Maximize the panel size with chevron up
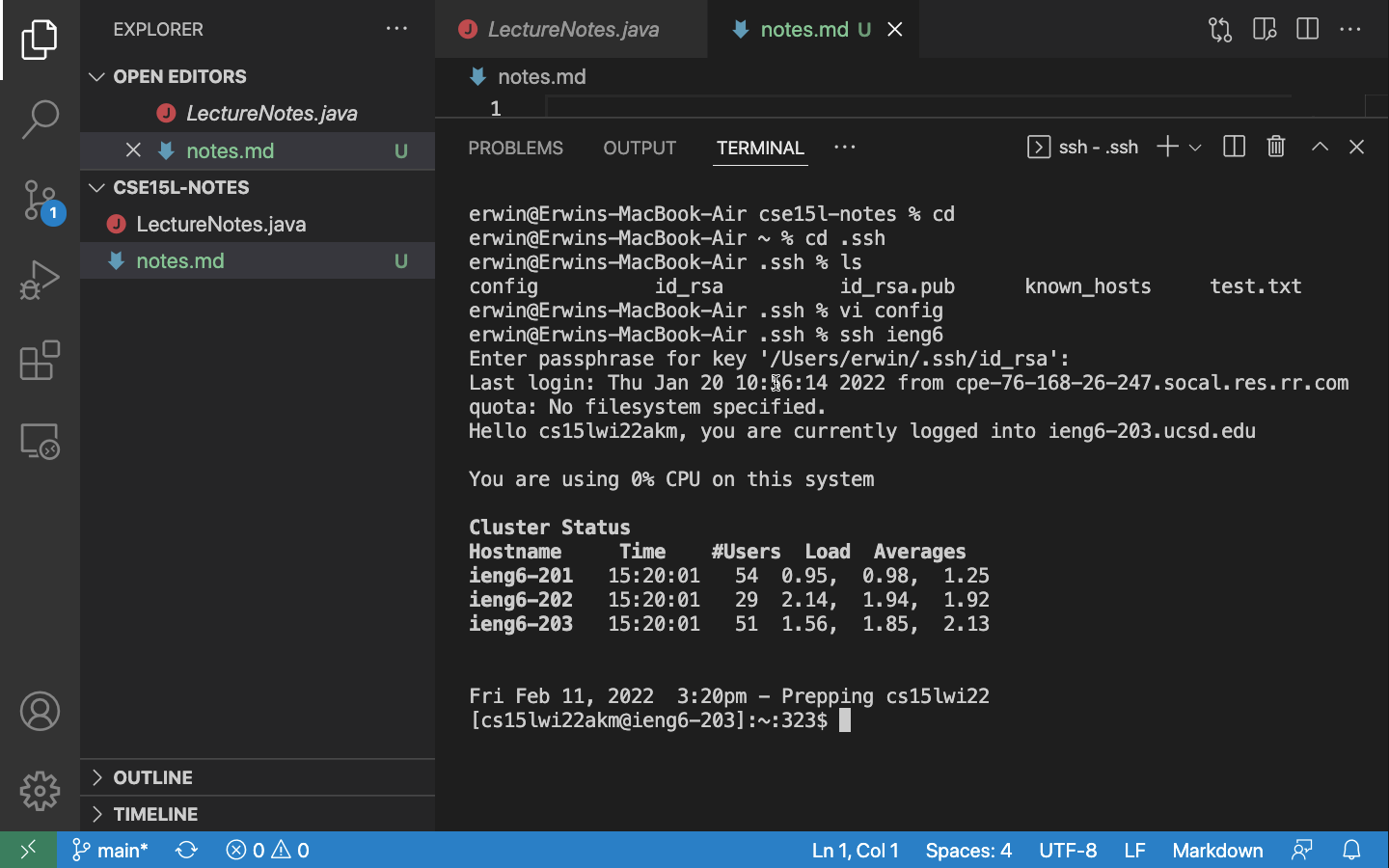Screen dimensions: 1389x868 pos(1320,147)
